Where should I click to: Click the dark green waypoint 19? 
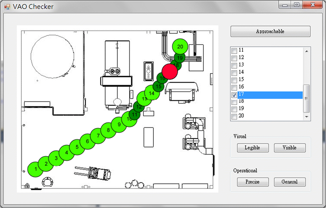pos(180,58)
